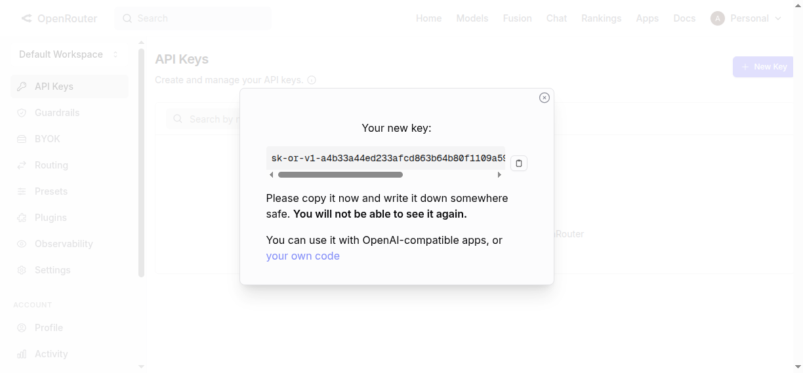Click the sidebar scroll-up arrow
The height and width of the screenshot is (373, 803).
(141, 43)
